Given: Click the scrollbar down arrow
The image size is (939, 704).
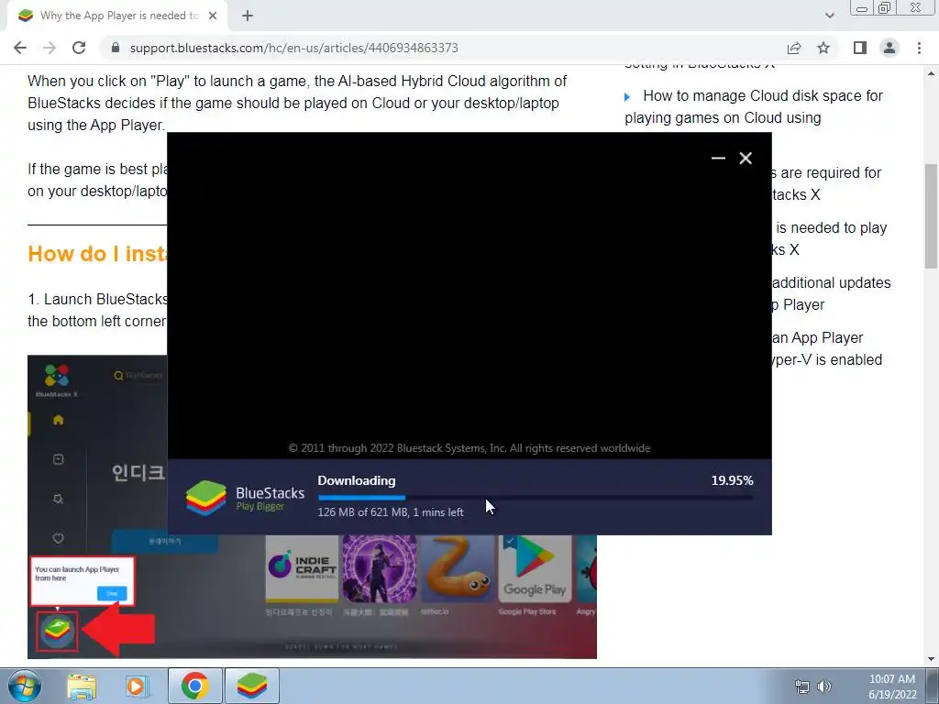Looking at the screenshot, I should pyautogui.click(x=932, y=659).
